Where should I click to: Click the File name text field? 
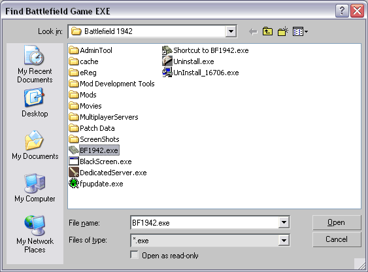pos(205,222)
